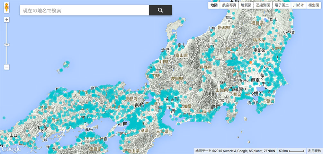Pick up the Street View pegman icon
The height and width of the screenshot is (154, 323).
click(7, 8)
